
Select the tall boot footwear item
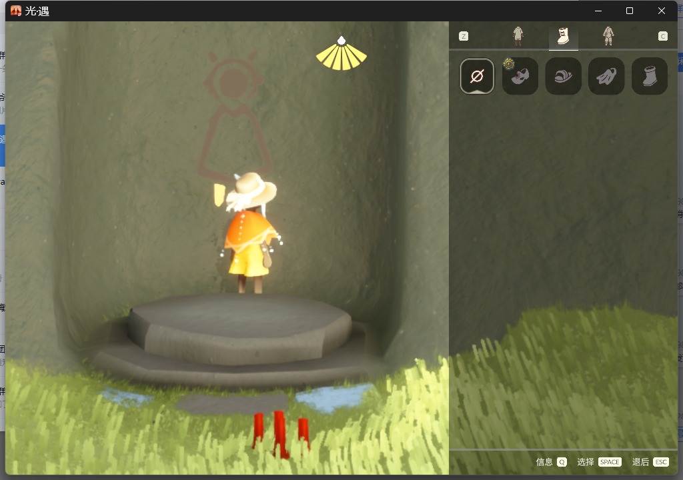click(x=650, y=76)
